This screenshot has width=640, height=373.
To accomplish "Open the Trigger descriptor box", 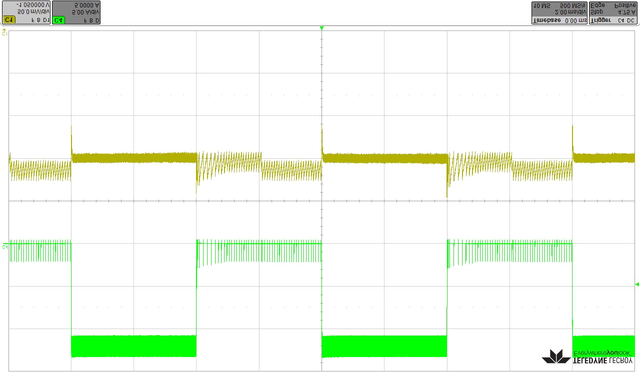I will [613, 12].
